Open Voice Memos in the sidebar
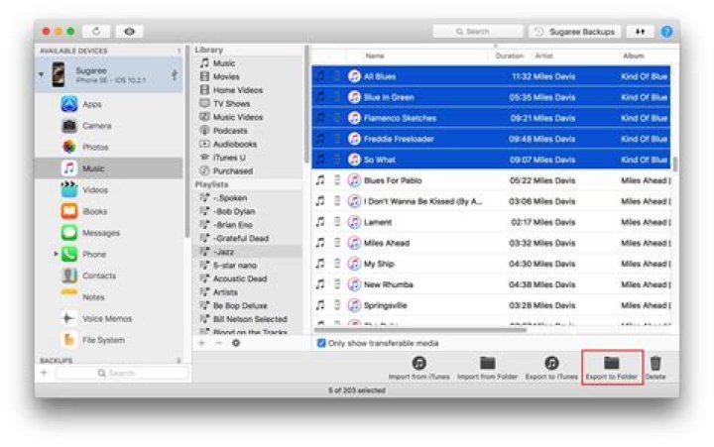The height and width of the screenshot is (447, 714). (x=109, y=318)
